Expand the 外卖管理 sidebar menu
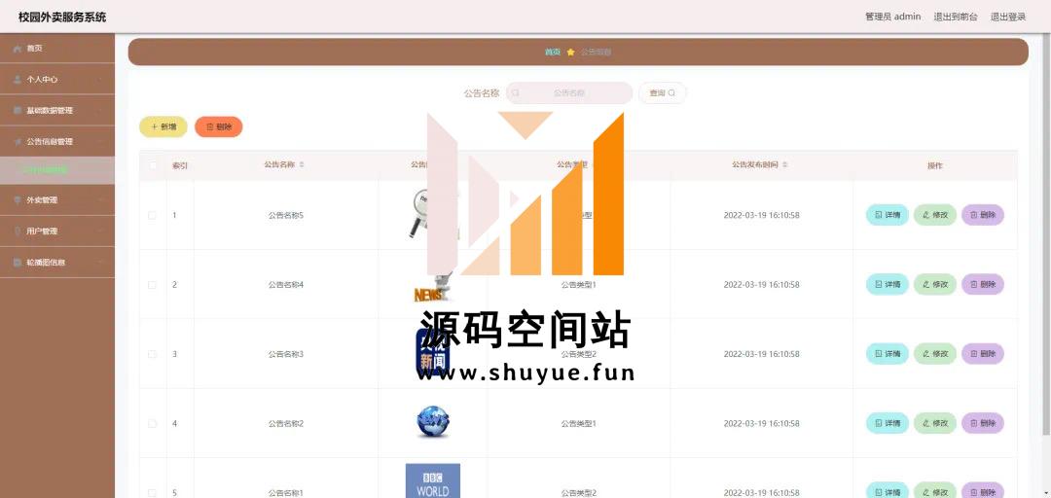The height and width of the screenshot is (498, 1051). click(57, 199)
